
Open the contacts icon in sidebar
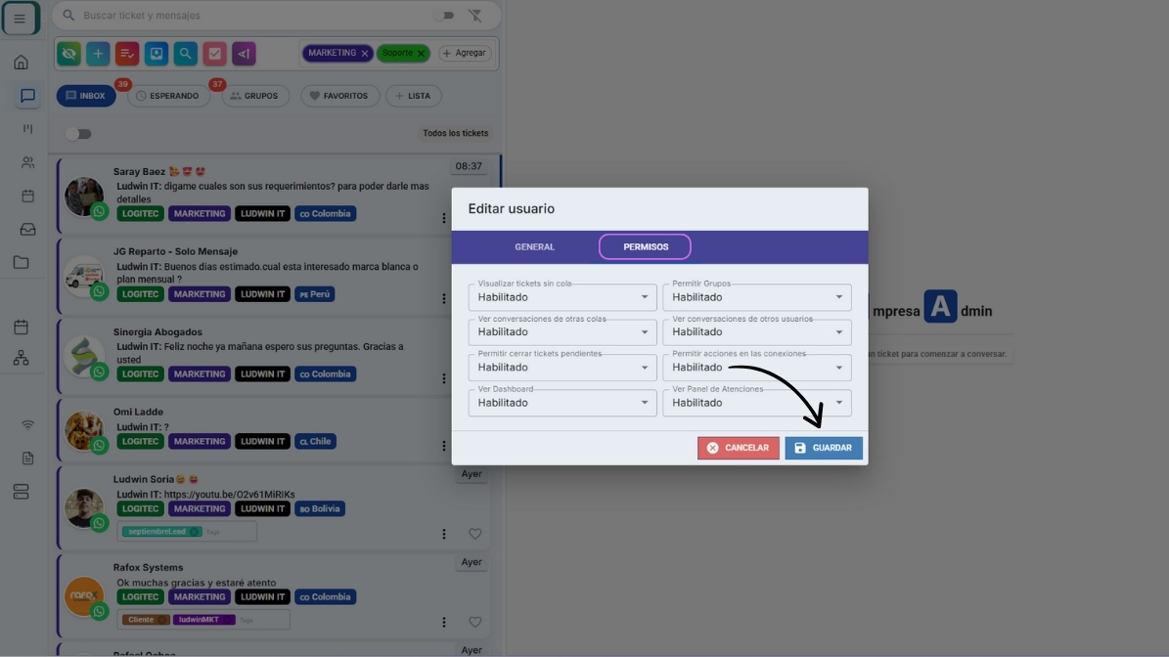[x=27, y=162]
